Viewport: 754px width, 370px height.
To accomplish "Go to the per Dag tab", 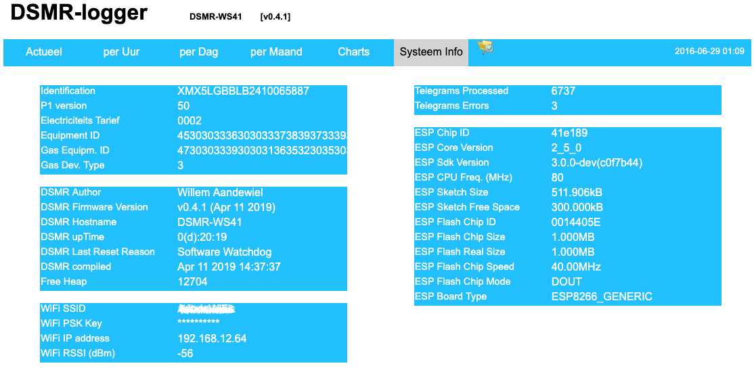I will 198,52.
